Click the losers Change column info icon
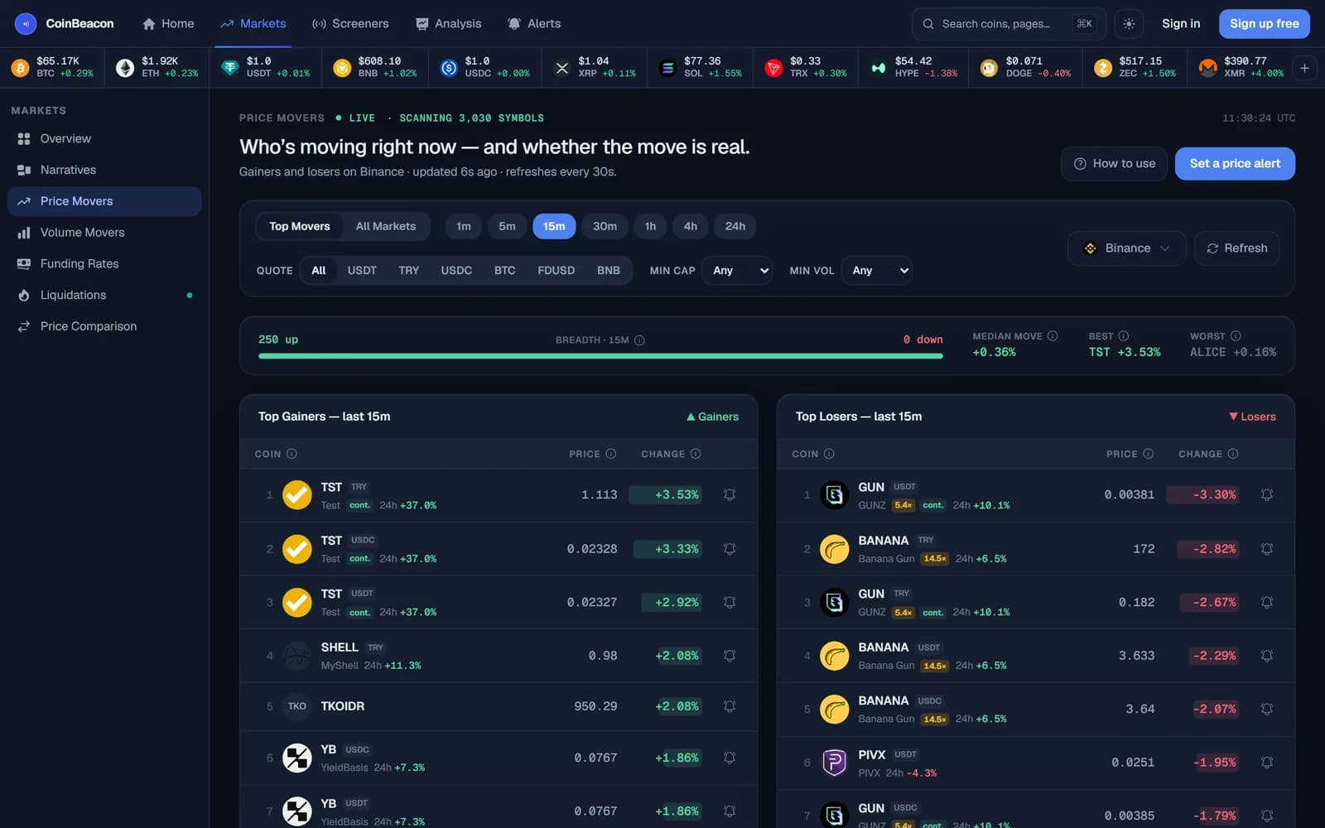This screenshot has width=1325, height=828. point(1233,454)
